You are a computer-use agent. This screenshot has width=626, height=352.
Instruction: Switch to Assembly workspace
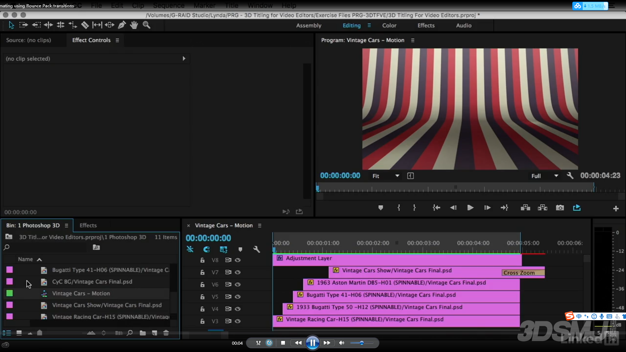click(309, 25)
